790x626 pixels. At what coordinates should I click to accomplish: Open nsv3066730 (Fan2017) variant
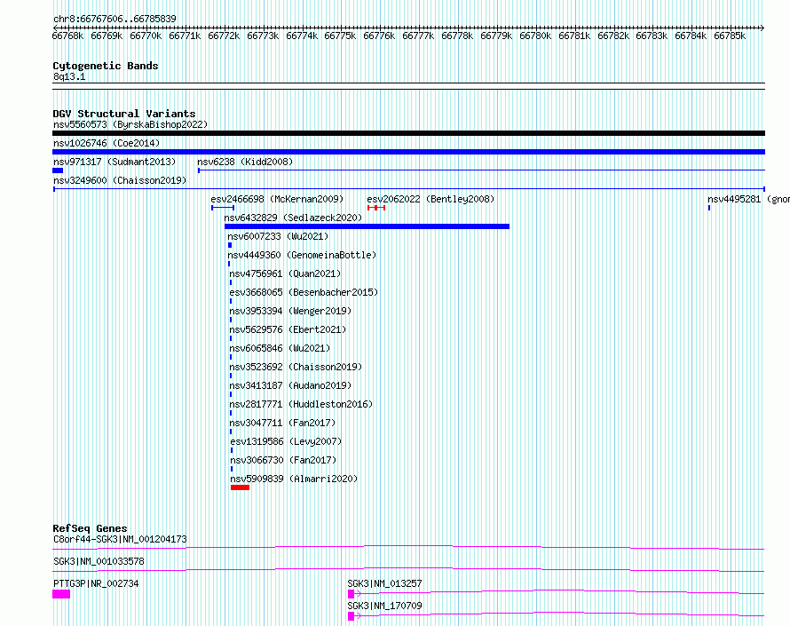click(x=284, y=460)
